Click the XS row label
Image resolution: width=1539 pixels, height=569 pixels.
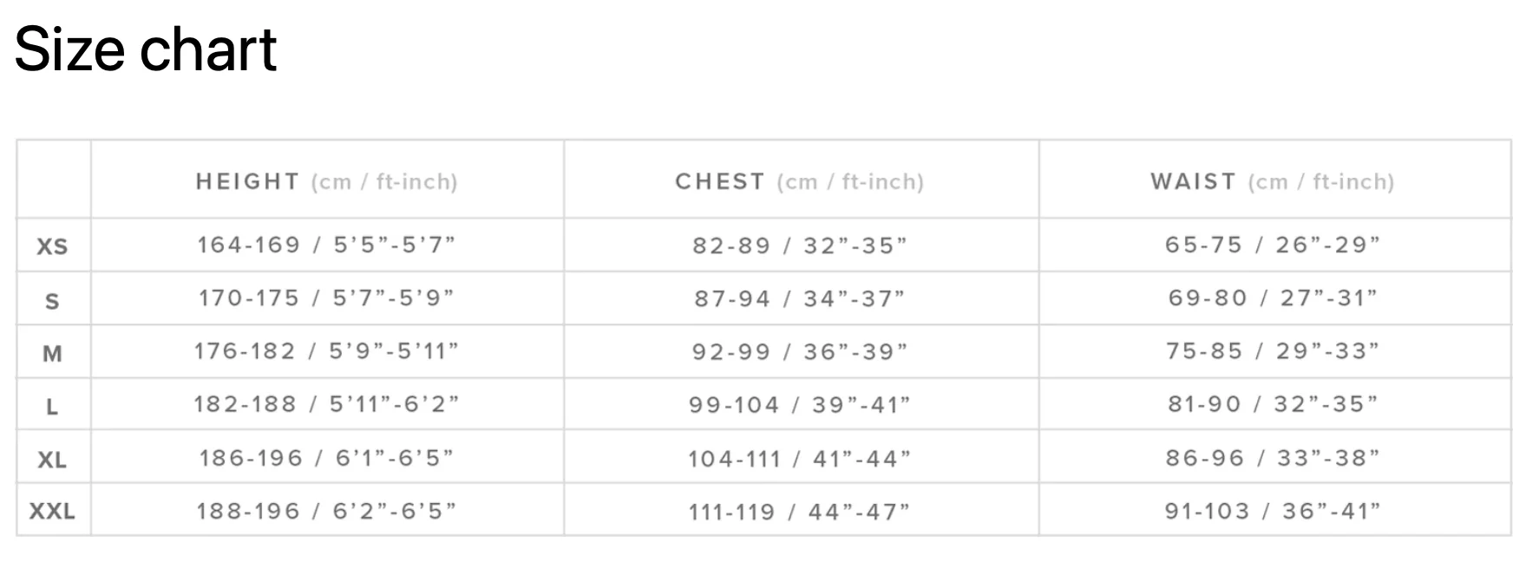click(x=52, y=246)
